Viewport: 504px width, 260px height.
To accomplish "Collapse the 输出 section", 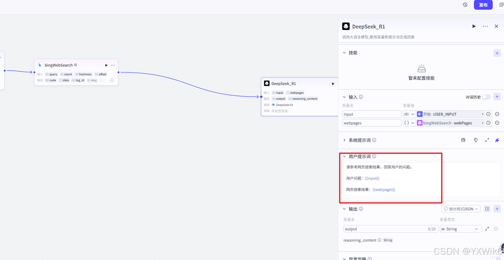I will [x=344, y=209].
